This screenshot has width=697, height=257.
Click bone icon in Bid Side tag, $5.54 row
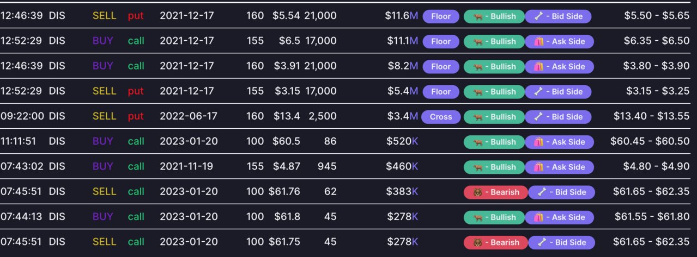coord(538,16)
